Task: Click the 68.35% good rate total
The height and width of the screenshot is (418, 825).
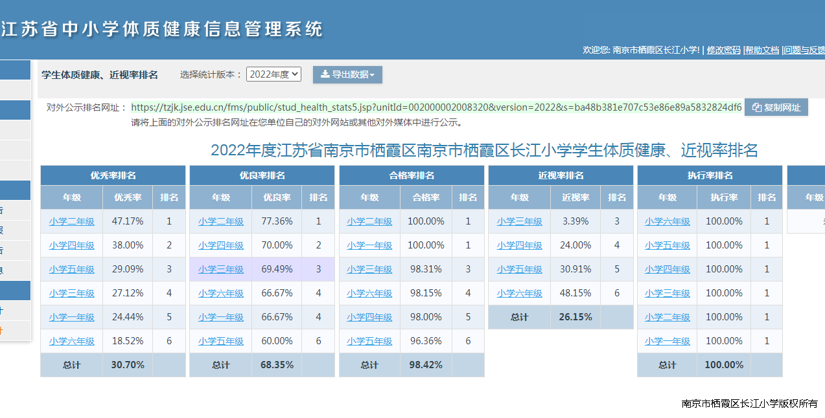Action: (277, 365)
